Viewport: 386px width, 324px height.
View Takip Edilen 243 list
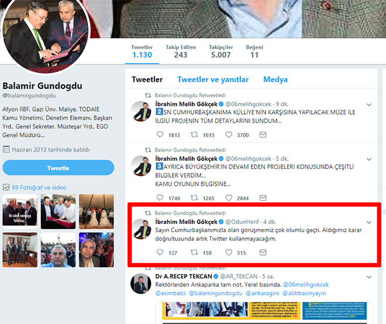tap(181, 51)
